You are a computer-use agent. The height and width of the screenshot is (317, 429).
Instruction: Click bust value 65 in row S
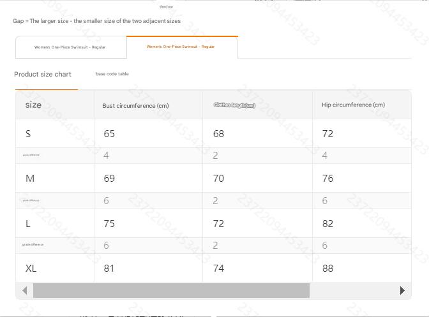109,134
